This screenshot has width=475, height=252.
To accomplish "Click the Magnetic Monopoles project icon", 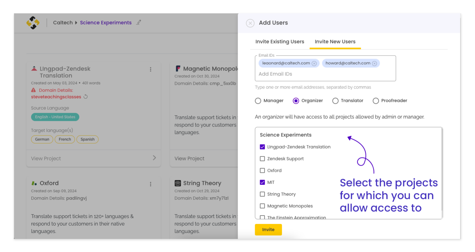I will [178, 69].
